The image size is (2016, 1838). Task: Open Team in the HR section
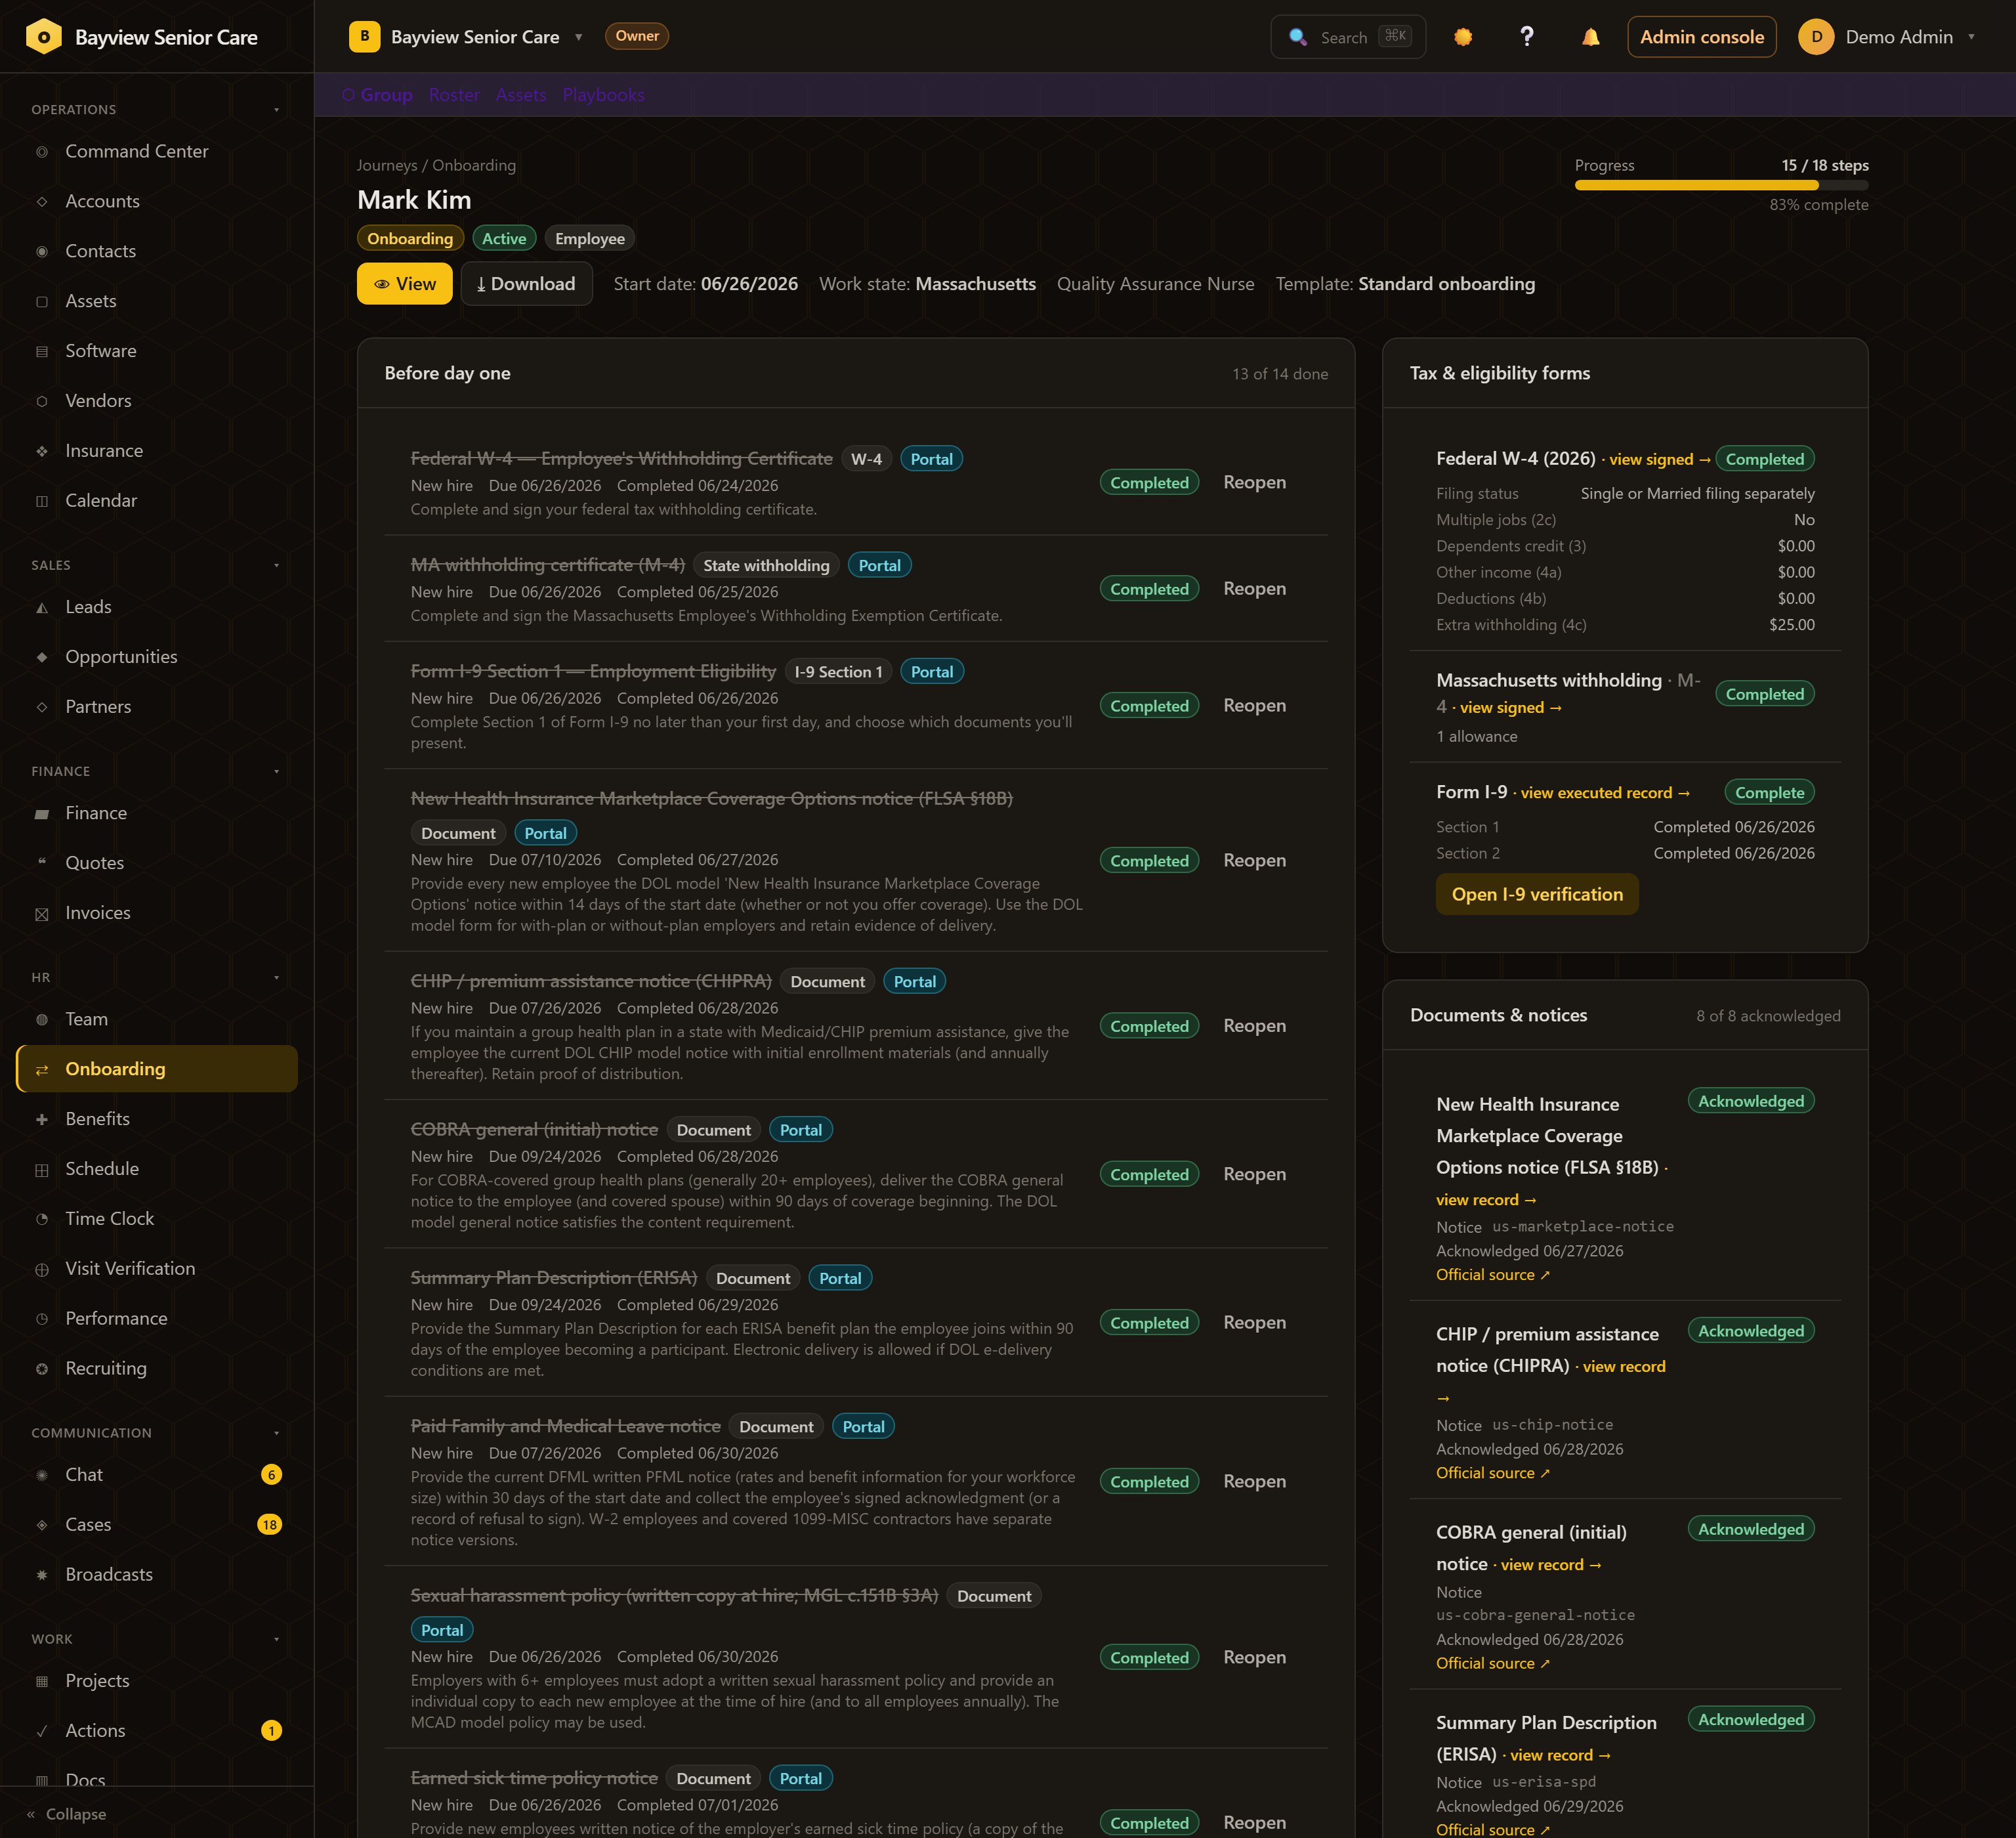pyautogui.click(x=156, y=1019)
